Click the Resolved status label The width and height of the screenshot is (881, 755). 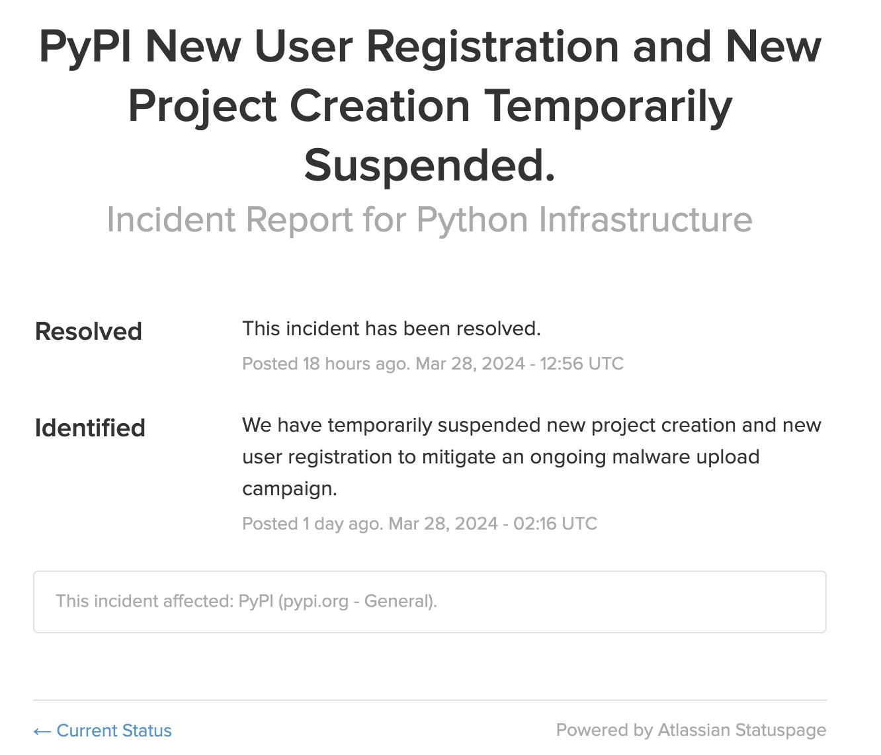(89, 331)
